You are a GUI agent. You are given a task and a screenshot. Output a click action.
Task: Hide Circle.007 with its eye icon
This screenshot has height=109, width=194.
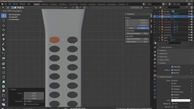tap(189, 17)
